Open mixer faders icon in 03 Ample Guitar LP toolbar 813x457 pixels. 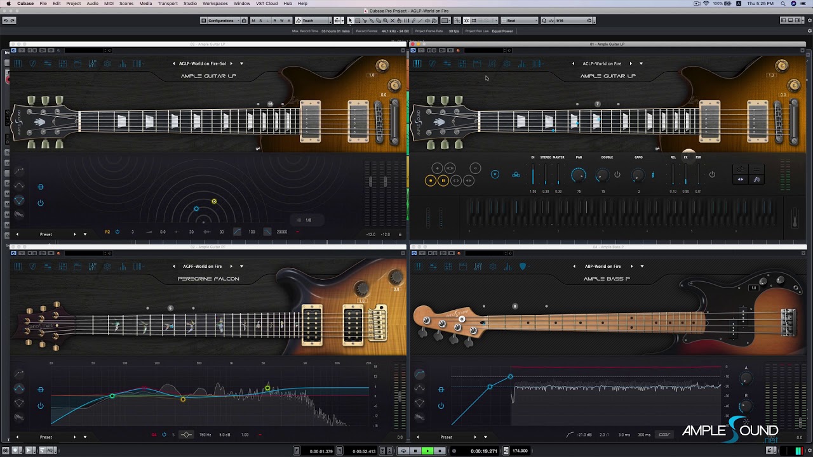pos(93,63)
